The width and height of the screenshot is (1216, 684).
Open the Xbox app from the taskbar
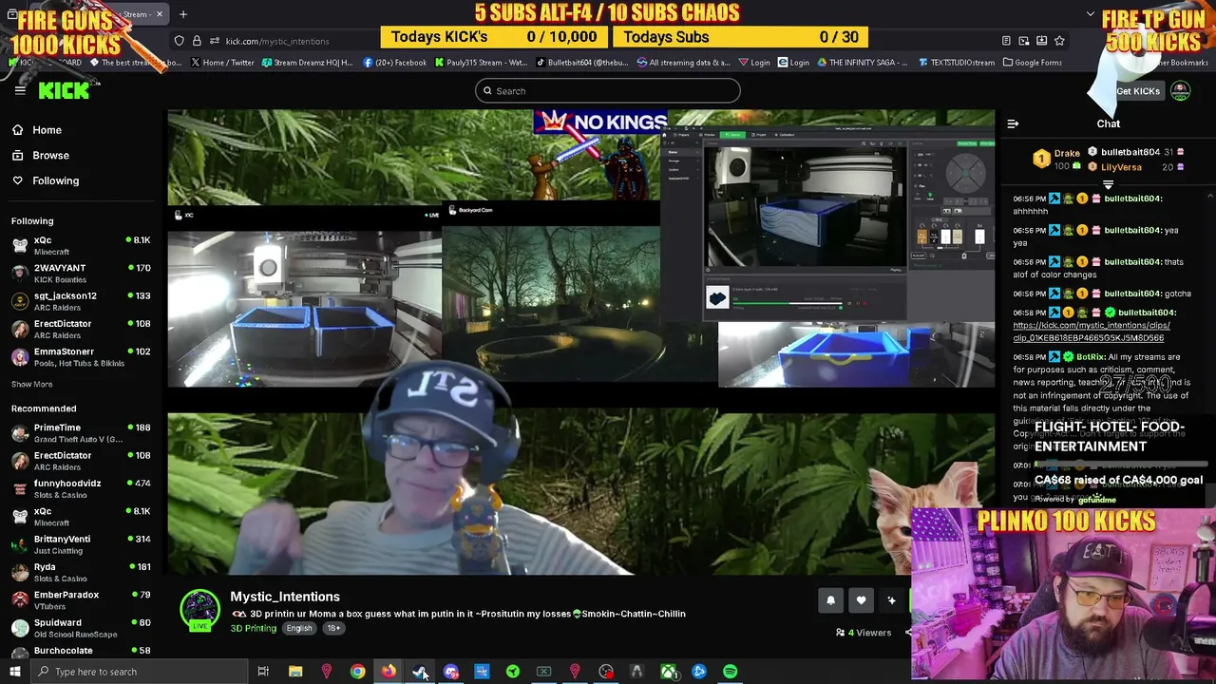[x=669, y=672]
